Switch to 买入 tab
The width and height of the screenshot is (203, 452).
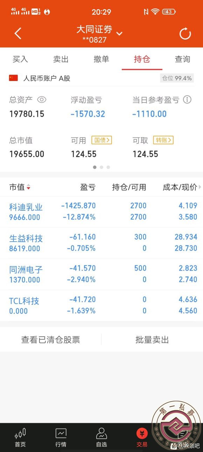[20, 59]
